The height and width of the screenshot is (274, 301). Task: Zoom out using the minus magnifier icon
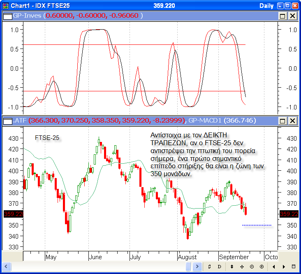[x=252, y=267]
